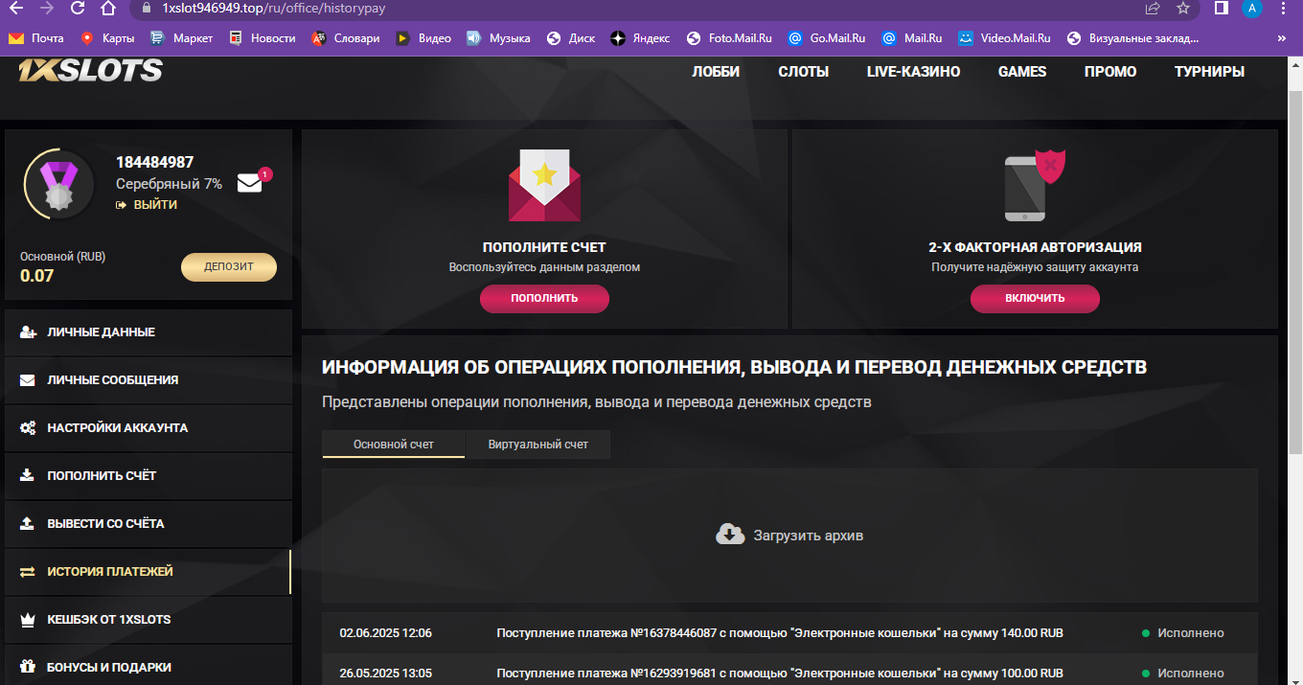
Task: Open the Foto.Mail.Ru bookmark
Action: point(729,38)
